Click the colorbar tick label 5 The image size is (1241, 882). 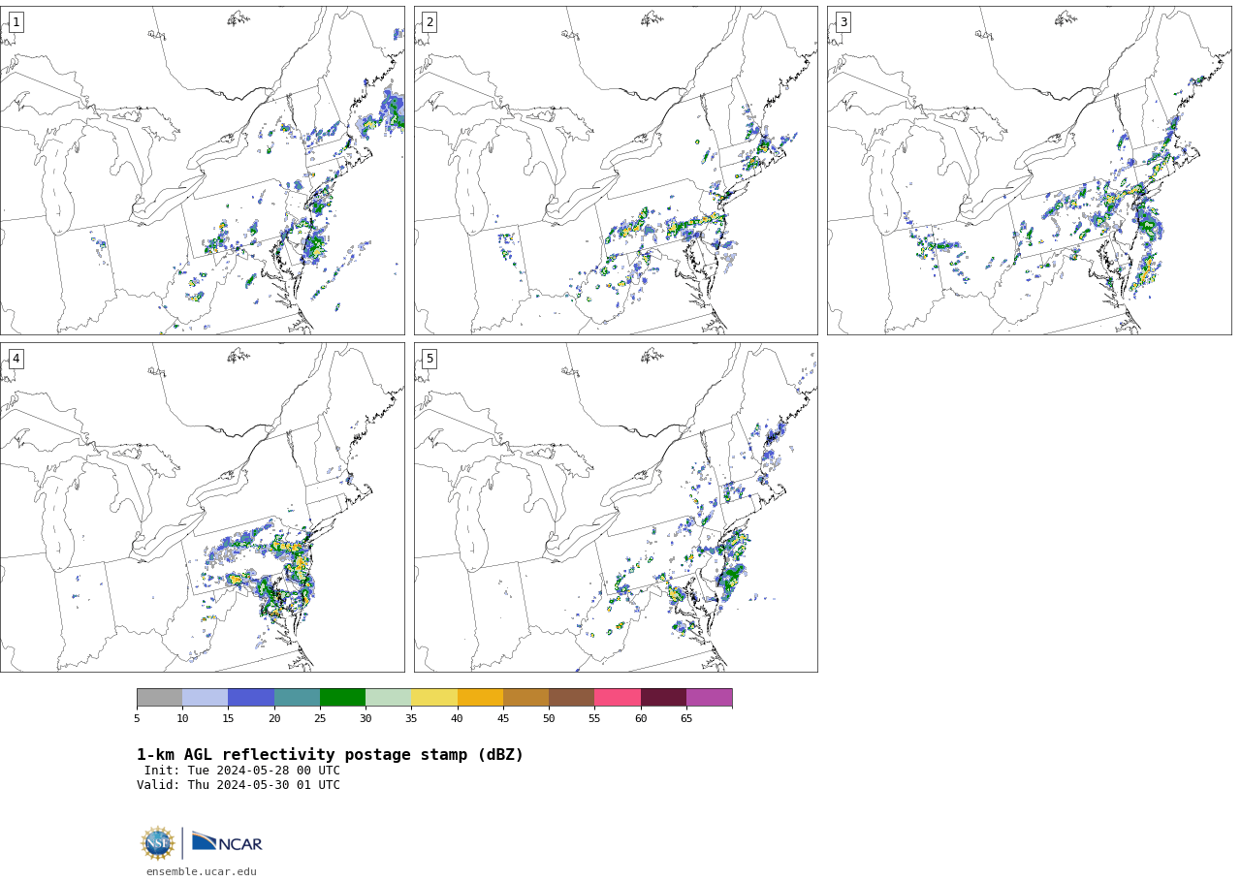click(x=137, y=718)
